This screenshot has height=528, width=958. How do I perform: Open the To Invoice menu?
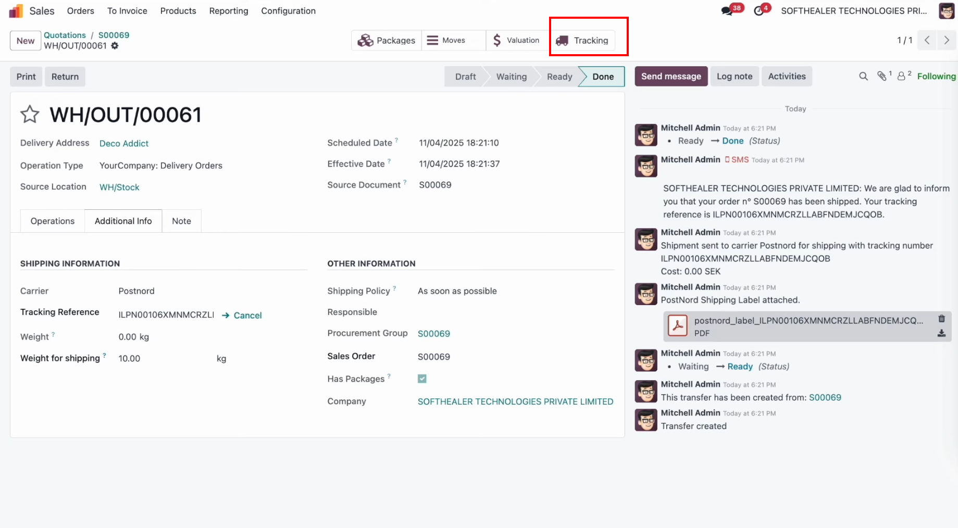coord(127,11)
